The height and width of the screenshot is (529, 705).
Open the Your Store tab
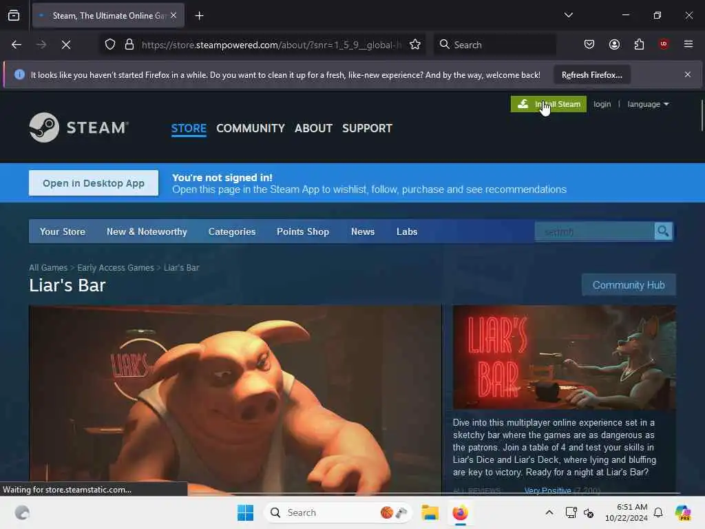[x=63, y=231]
